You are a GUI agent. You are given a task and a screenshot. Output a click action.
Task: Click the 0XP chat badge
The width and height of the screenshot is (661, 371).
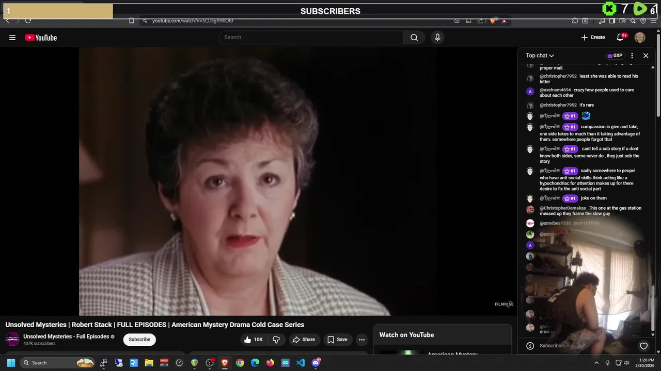(615, 56)
